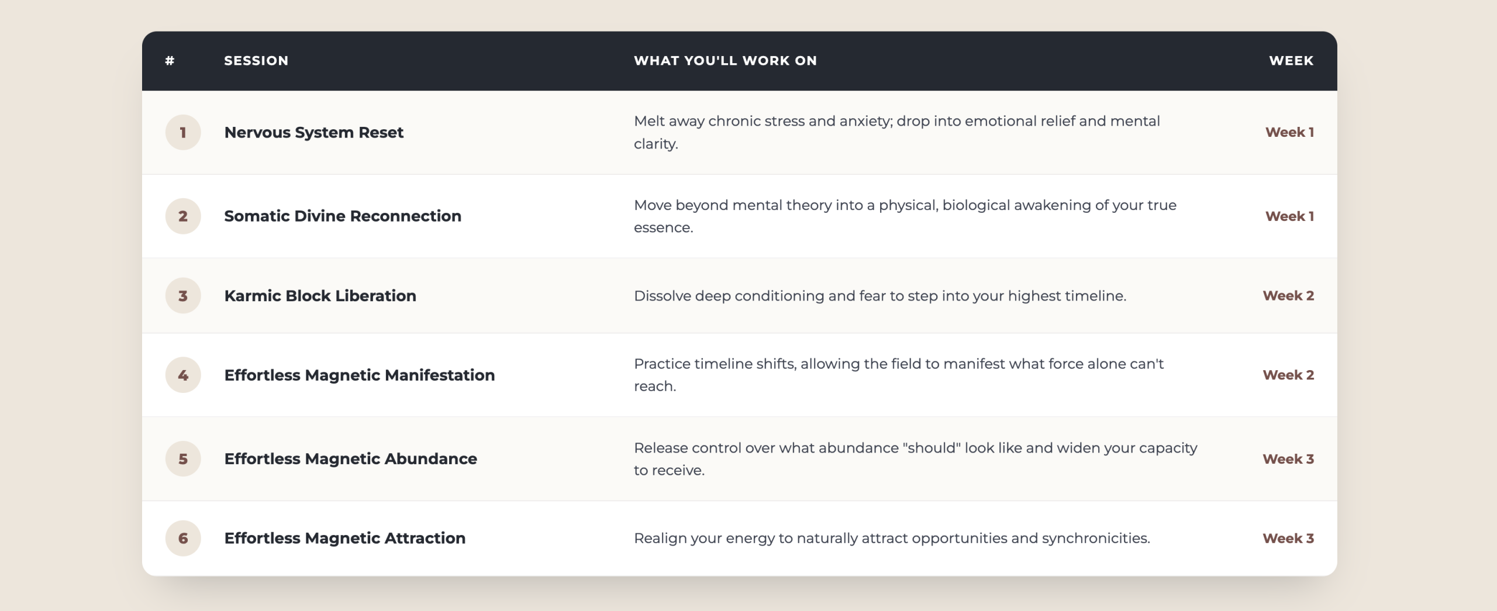This screenshot has width=1497, height=611.
Task: Click Week 2 label in Karmic Block row
Action: coord(1288,296)
